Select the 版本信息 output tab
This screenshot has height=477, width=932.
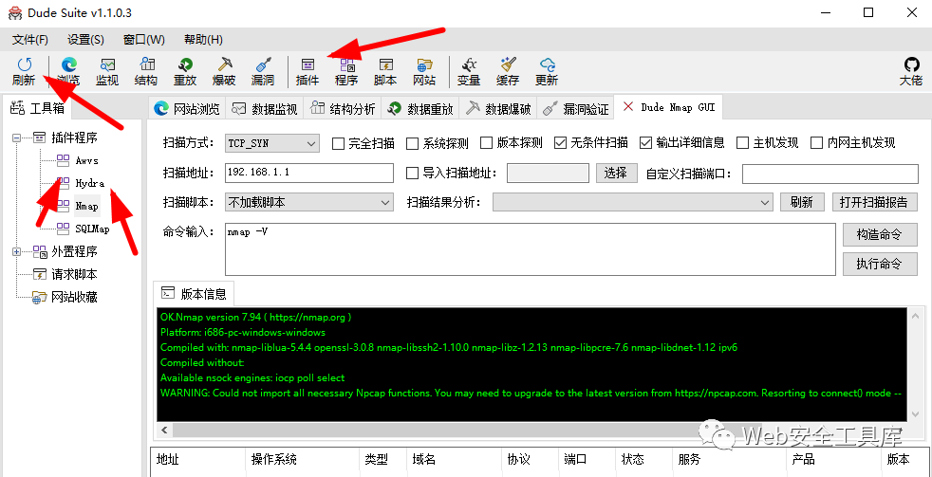[x=195, y=293]
